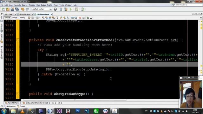
Task: Open the Services side panel
Action: [x=2, y=28]
